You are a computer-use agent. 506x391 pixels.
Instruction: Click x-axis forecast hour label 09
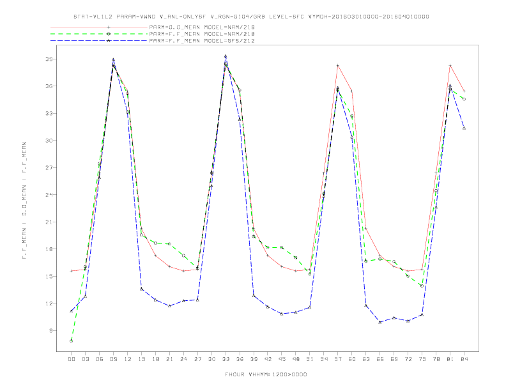click(113, 359)
